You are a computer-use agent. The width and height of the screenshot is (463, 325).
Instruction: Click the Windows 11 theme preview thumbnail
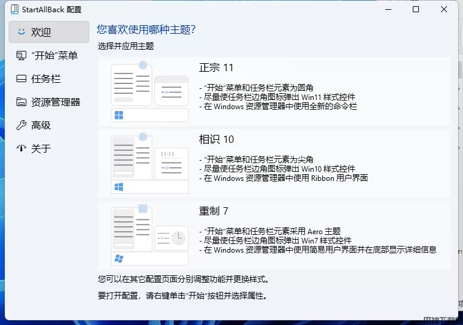point(149,91)
